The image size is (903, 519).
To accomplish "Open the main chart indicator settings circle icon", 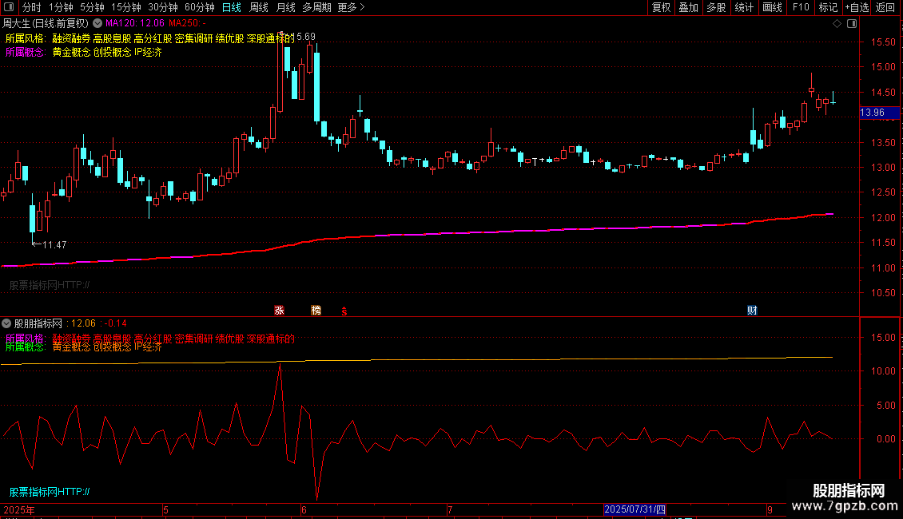I will pyautogui.click(x=97, y=23).
